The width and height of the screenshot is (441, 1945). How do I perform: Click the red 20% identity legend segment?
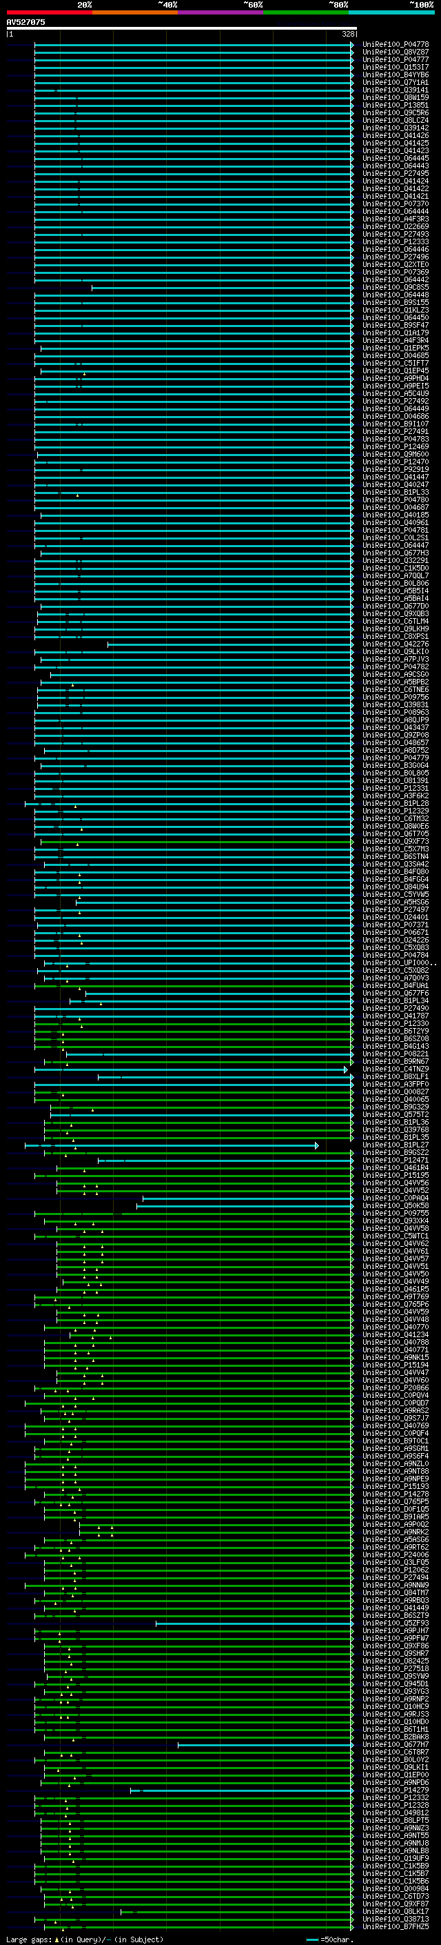[x=49, y=12]
